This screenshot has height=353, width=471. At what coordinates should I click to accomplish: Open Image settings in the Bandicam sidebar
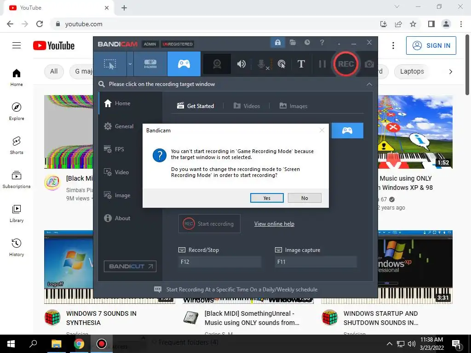tap(131, 195)
